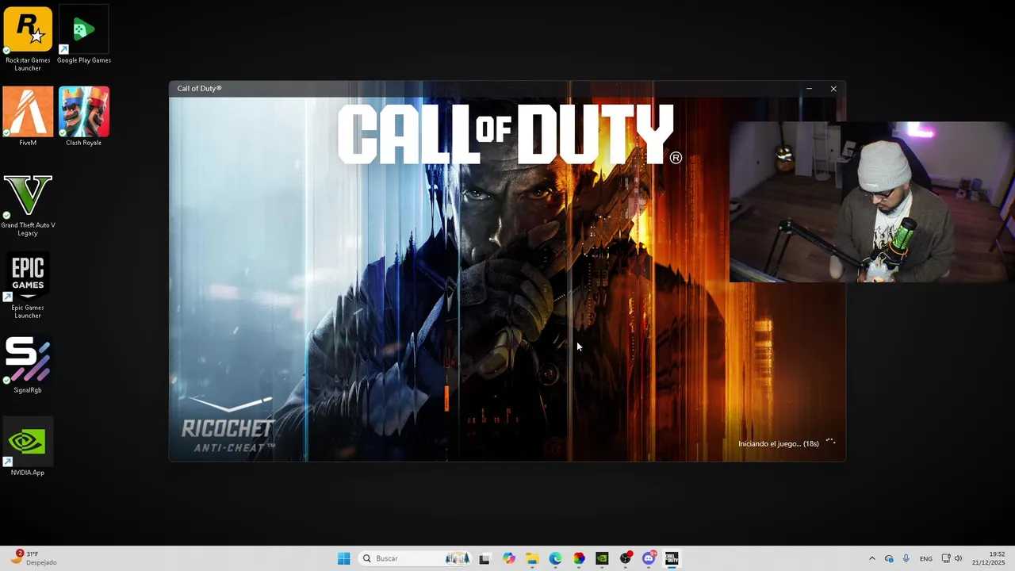Click the cloud sync tray icon
The image size is (1015, 571).
click(x=889, y=558)
